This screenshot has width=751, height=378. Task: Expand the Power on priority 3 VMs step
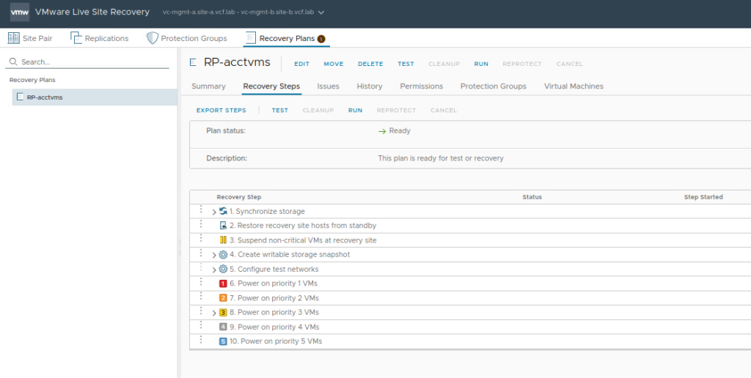pyautogui.click(x=214, y=313)
